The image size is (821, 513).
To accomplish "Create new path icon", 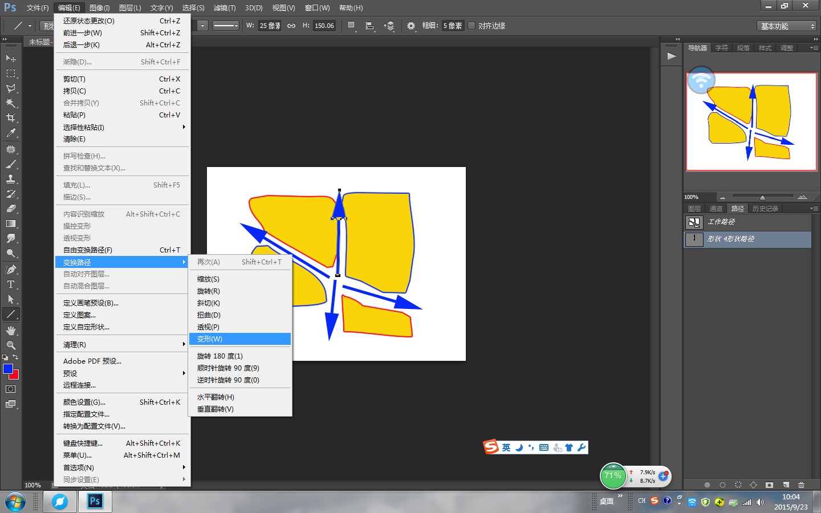I will tap(786, 485).
